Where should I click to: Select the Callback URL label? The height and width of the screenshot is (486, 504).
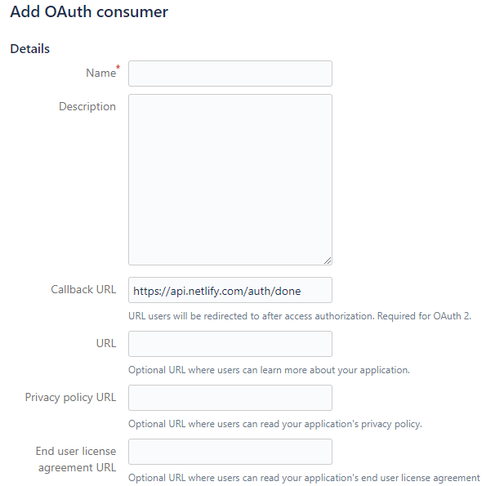83,290
